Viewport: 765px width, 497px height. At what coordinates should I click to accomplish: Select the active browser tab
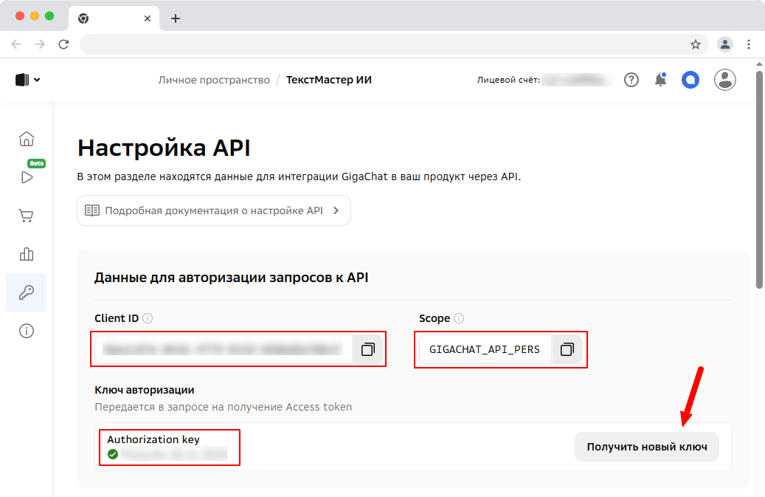(x=114, y=18)
